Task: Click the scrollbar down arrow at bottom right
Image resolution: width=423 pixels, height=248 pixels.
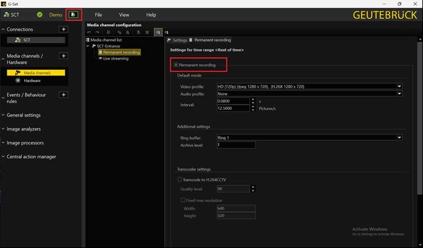Action: click(x=420, y=244)
